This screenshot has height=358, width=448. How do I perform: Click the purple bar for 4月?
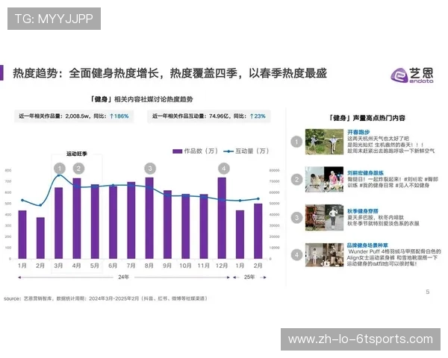(77, 219)
